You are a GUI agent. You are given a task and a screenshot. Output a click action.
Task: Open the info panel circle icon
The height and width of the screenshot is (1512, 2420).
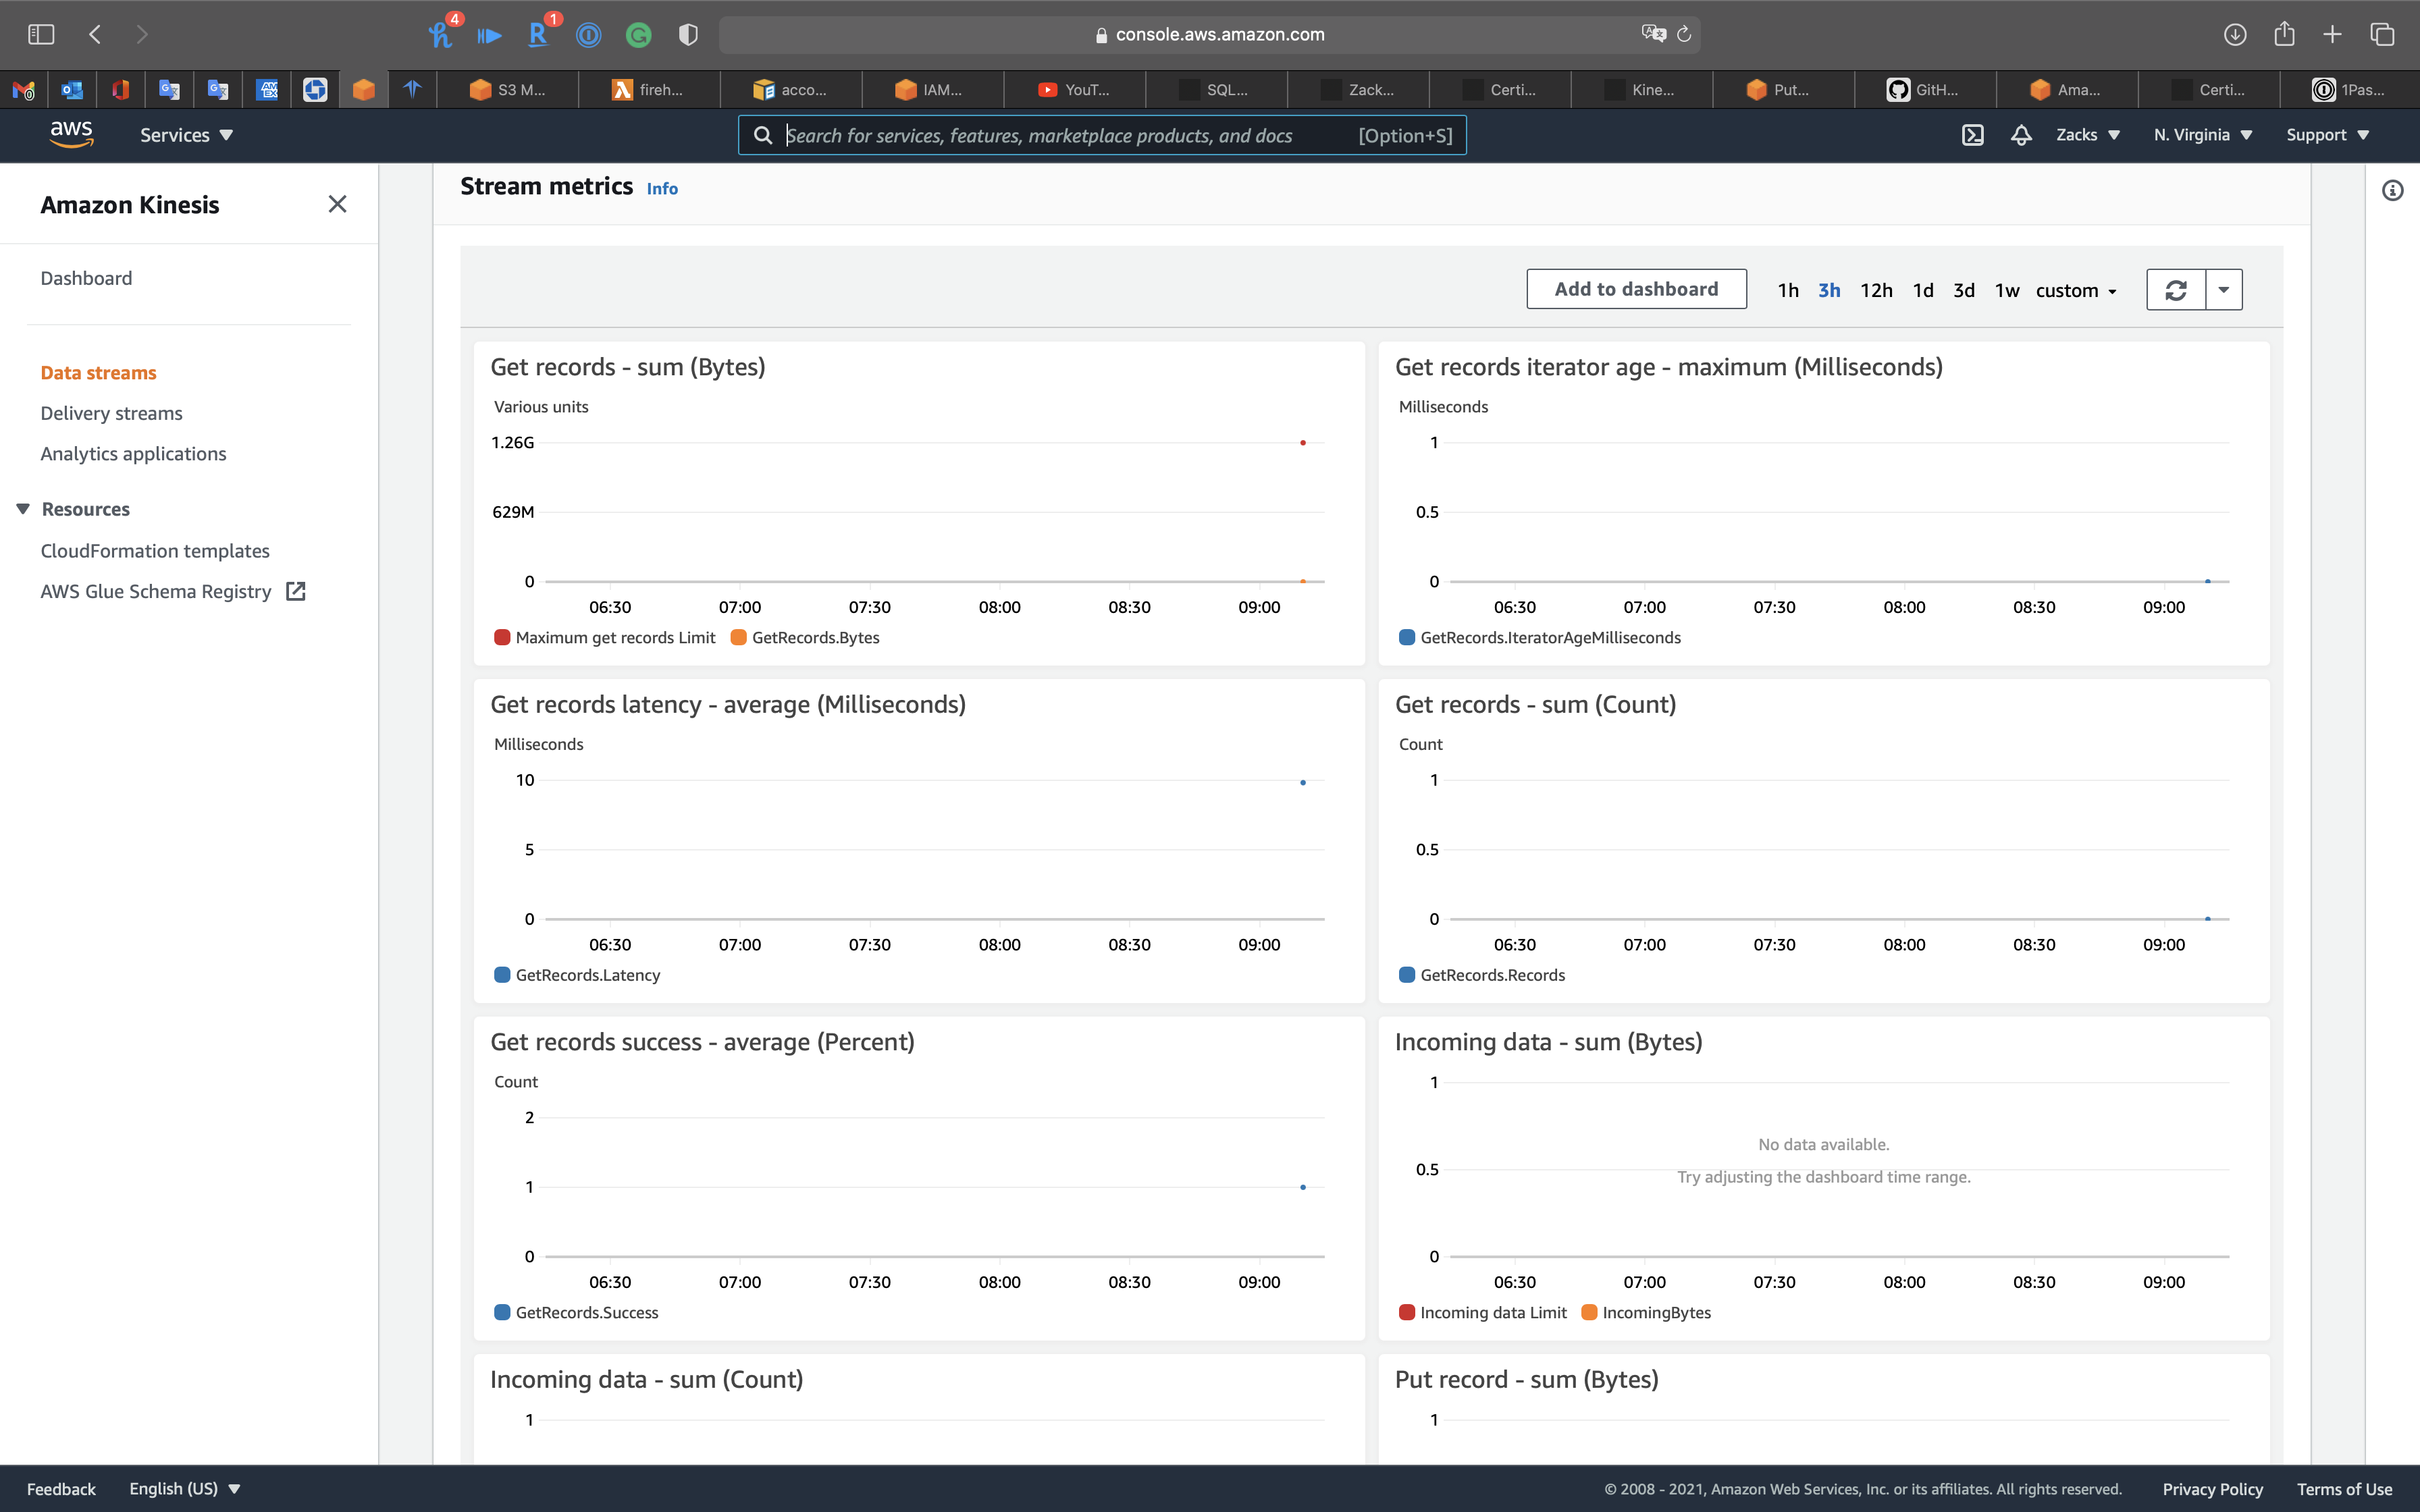[2392, 190]
